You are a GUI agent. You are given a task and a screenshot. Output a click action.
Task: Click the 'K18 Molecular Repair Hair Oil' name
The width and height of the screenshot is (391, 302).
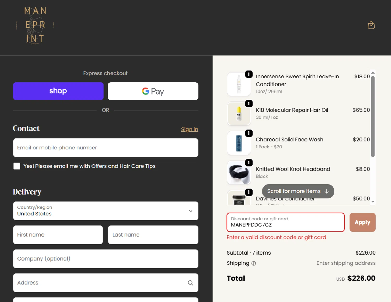point(292,110)
